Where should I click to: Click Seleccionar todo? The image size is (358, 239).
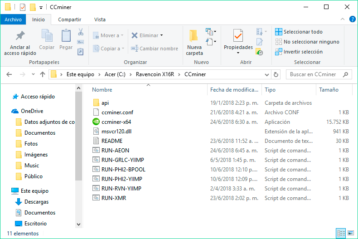pyautogui.click(x=299, y=32)
